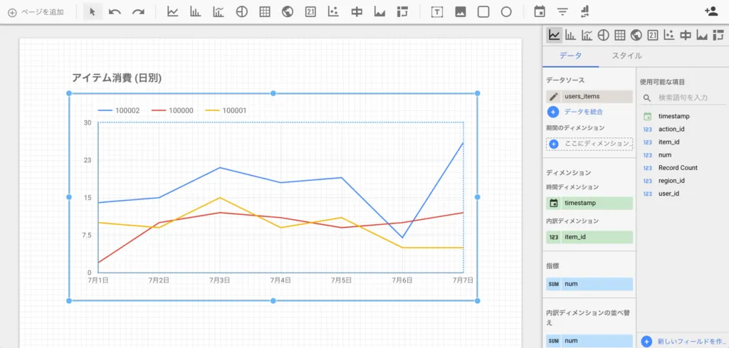
Task: Click legend entry 100001 in the chart
Action: tap(226, 110)
